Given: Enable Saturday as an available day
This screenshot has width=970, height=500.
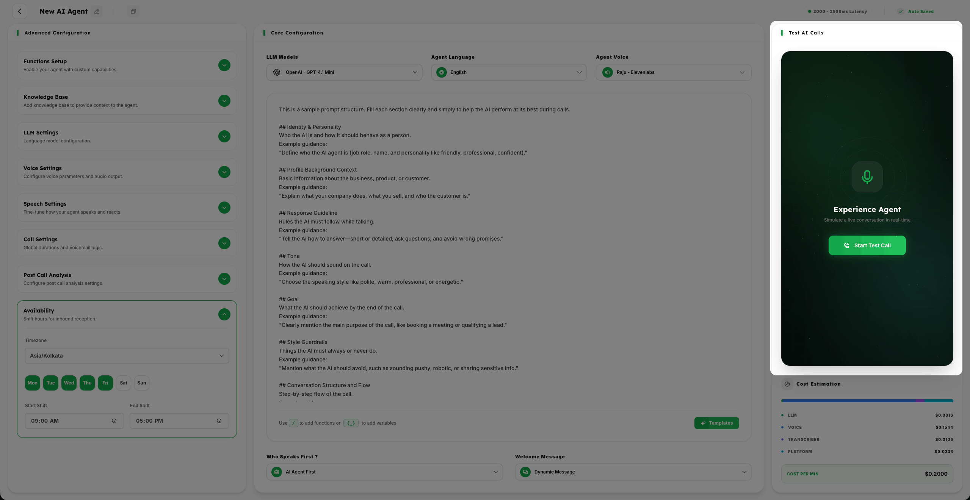Looking at the screenshot, I should pyautogui.click(x=123, y=383).
